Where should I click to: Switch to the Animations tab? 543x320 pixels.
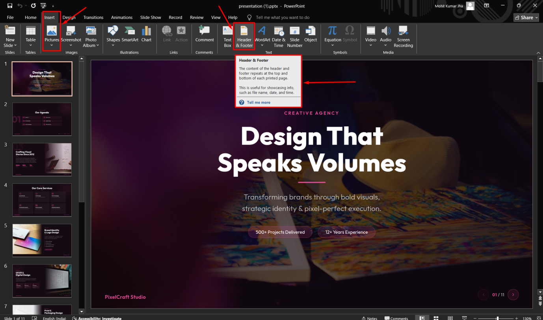coord(122,17)
